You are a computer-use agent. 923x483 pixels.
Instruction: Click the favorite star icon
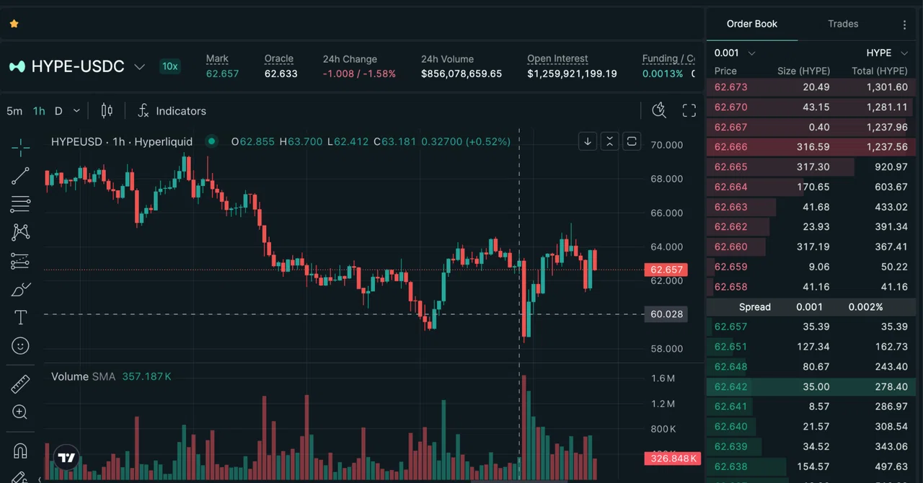pyautogui.click(x=14, y=24)
